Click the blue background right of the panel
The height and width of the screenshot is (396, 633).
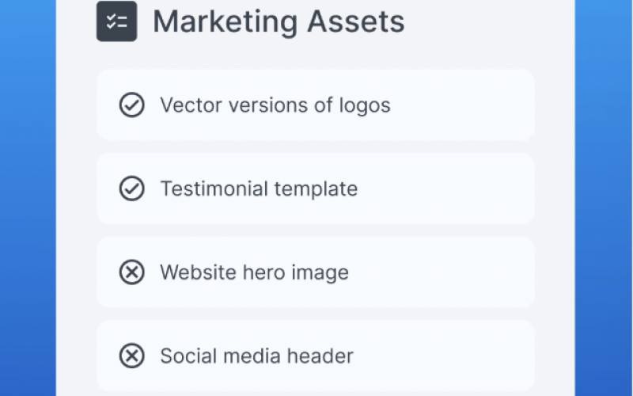604,198
